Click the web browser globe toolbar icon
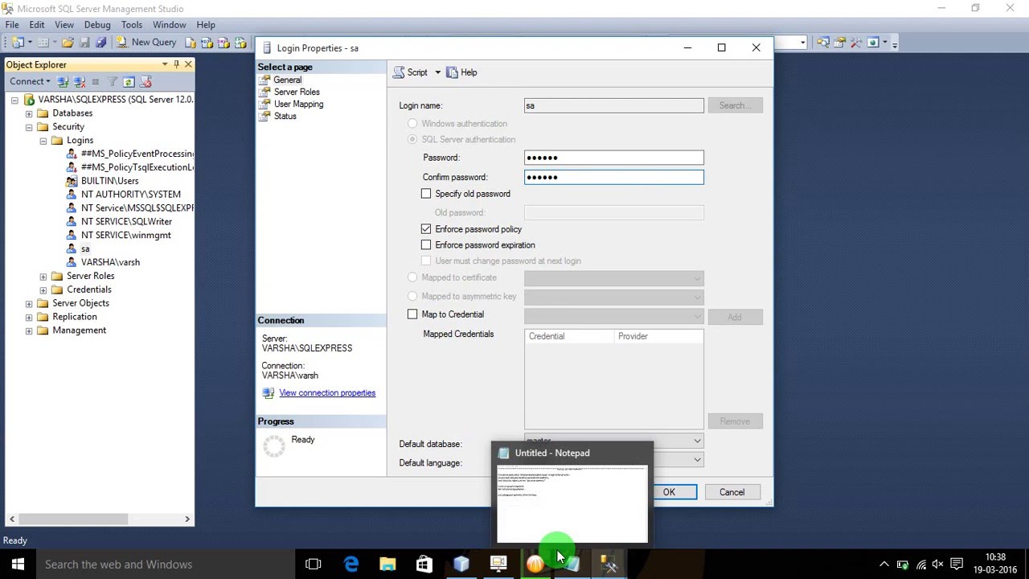The image size is (1029, 579). point(873,42)
